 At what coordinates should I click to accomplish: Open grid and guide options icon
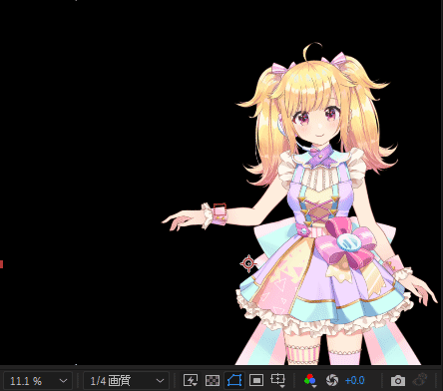278,380
